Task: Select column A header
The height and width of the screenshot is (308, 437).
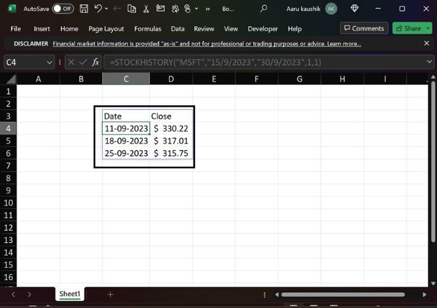Action: pos(38,79)
